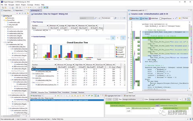Screen dimensions: 193x121
Task: Collapse the Root Summary section
Action: pos(32,22)
